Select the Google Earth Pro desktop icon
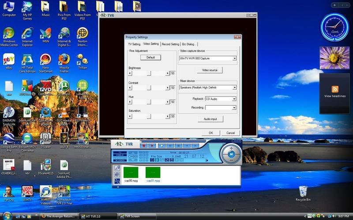Image resolution: width=353 pixels, height=220 pixels. pyautogui.click(x=9, y=143)
